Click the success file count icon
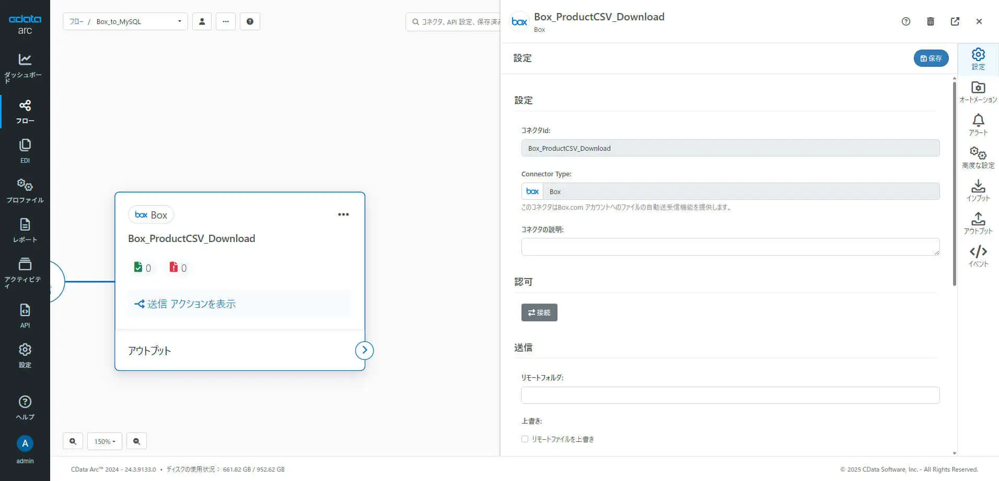 click(138, 267)
